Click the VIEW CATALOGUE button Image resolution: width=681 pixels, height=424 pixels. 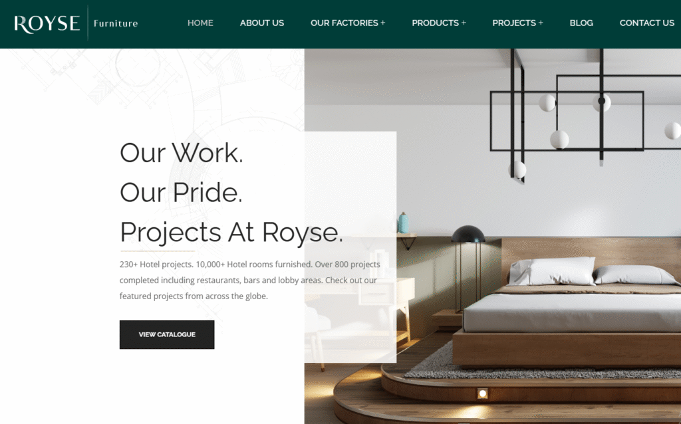[x=167, y=334]
